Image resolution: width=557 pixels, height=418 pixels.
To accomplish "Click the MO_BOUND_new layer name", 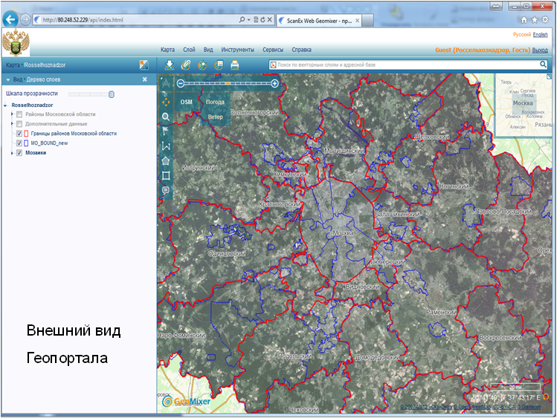I will coord(49,143).
